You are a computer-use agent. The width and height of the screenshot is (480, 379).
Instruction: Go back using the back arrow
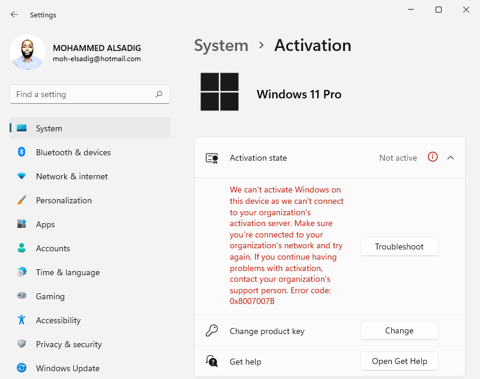[14, 14]
